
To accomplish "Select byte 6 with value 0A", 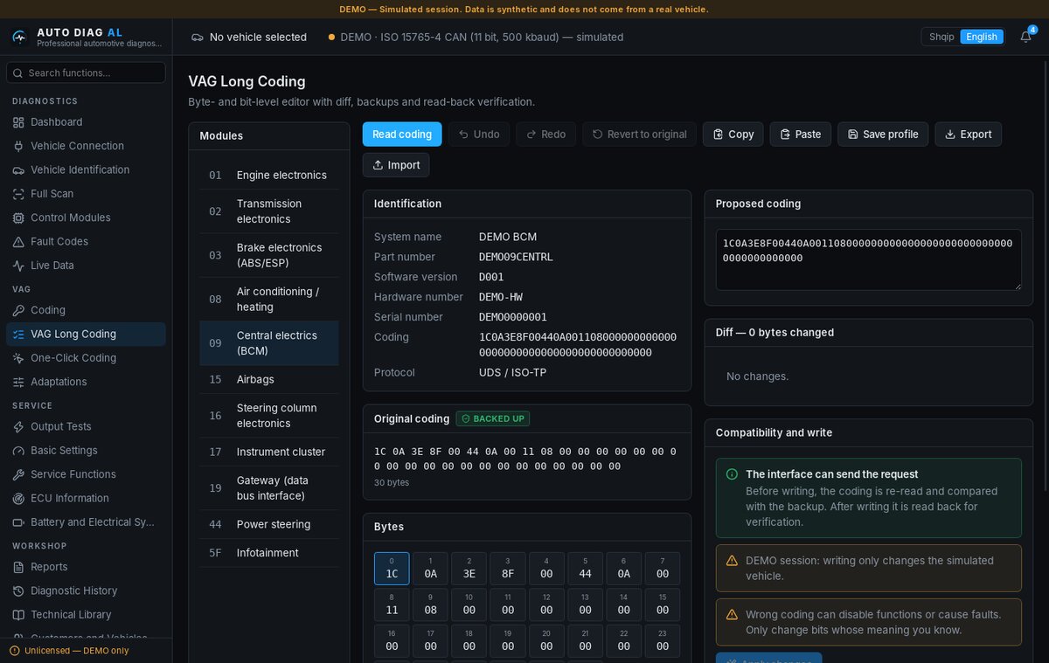I will pos(623,569).
